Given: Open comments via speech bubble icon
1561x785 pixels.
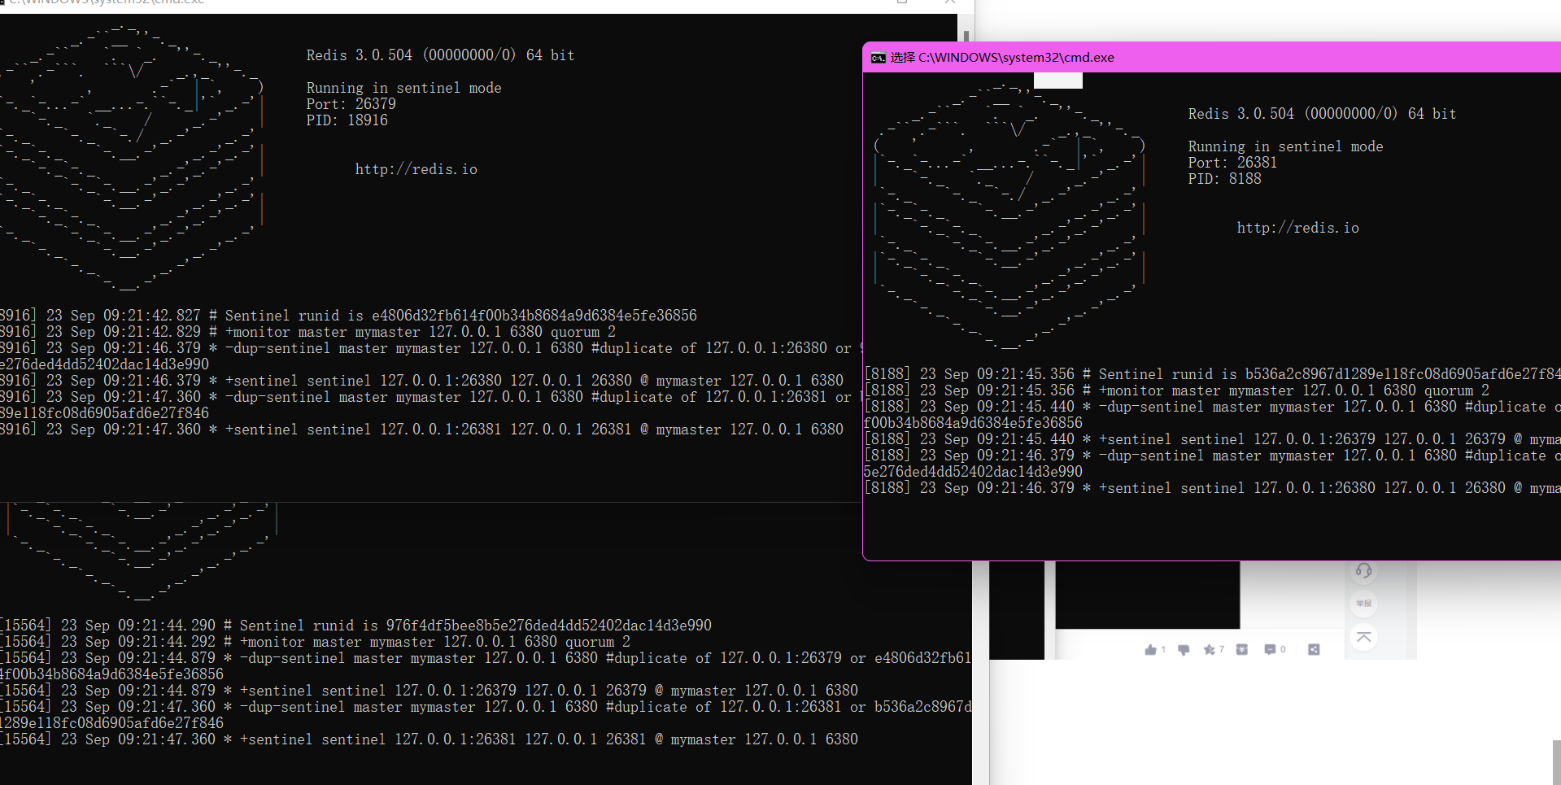Looking at the screenshot, I should [x=1270, y=649].
